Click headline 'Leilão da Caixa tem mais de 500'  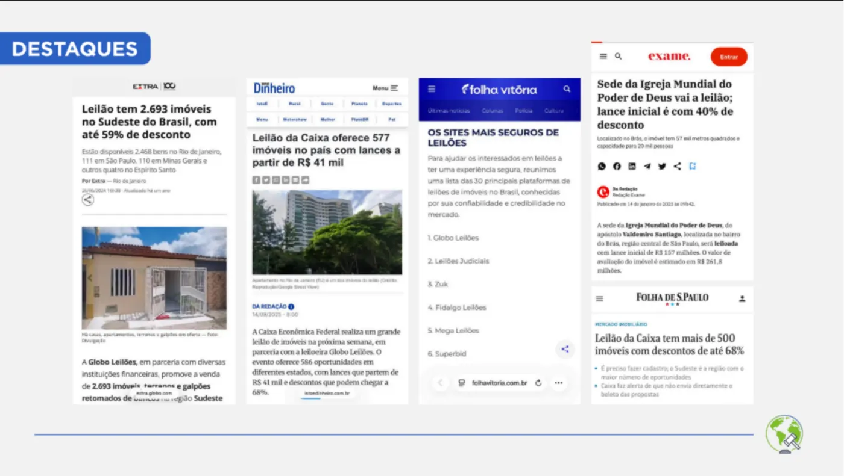pyautogui.click(x=669, y=344)
